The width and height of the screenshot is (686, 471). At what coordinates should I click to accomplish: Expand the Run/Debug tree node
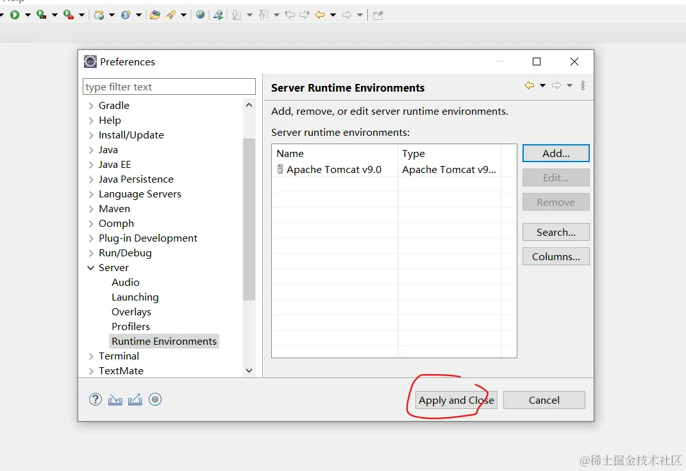[91, 253]
